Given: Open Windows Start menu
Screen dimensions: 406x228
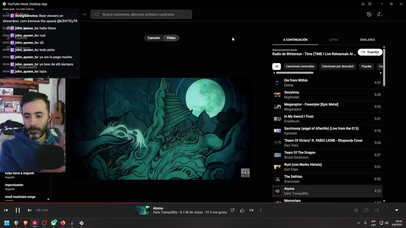Looking at the screenshot, I should point(7,223).
